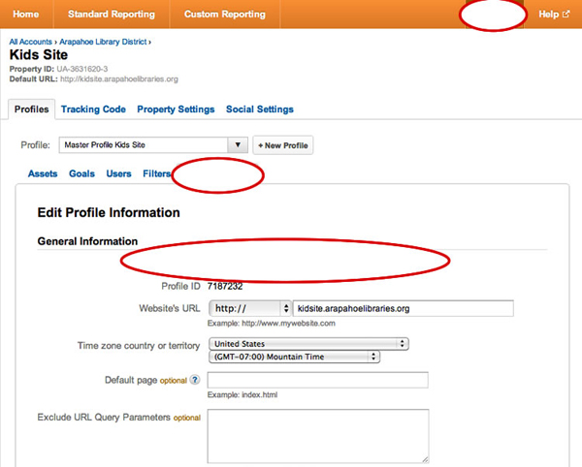Open the Help link in the top bar
This screenshot has height=467, width=582.
point(554,15)
